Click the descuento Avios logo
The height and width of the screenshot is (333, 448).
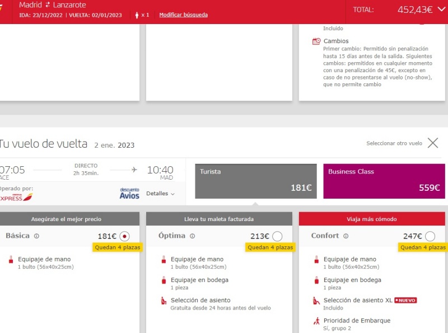[129, 193]
